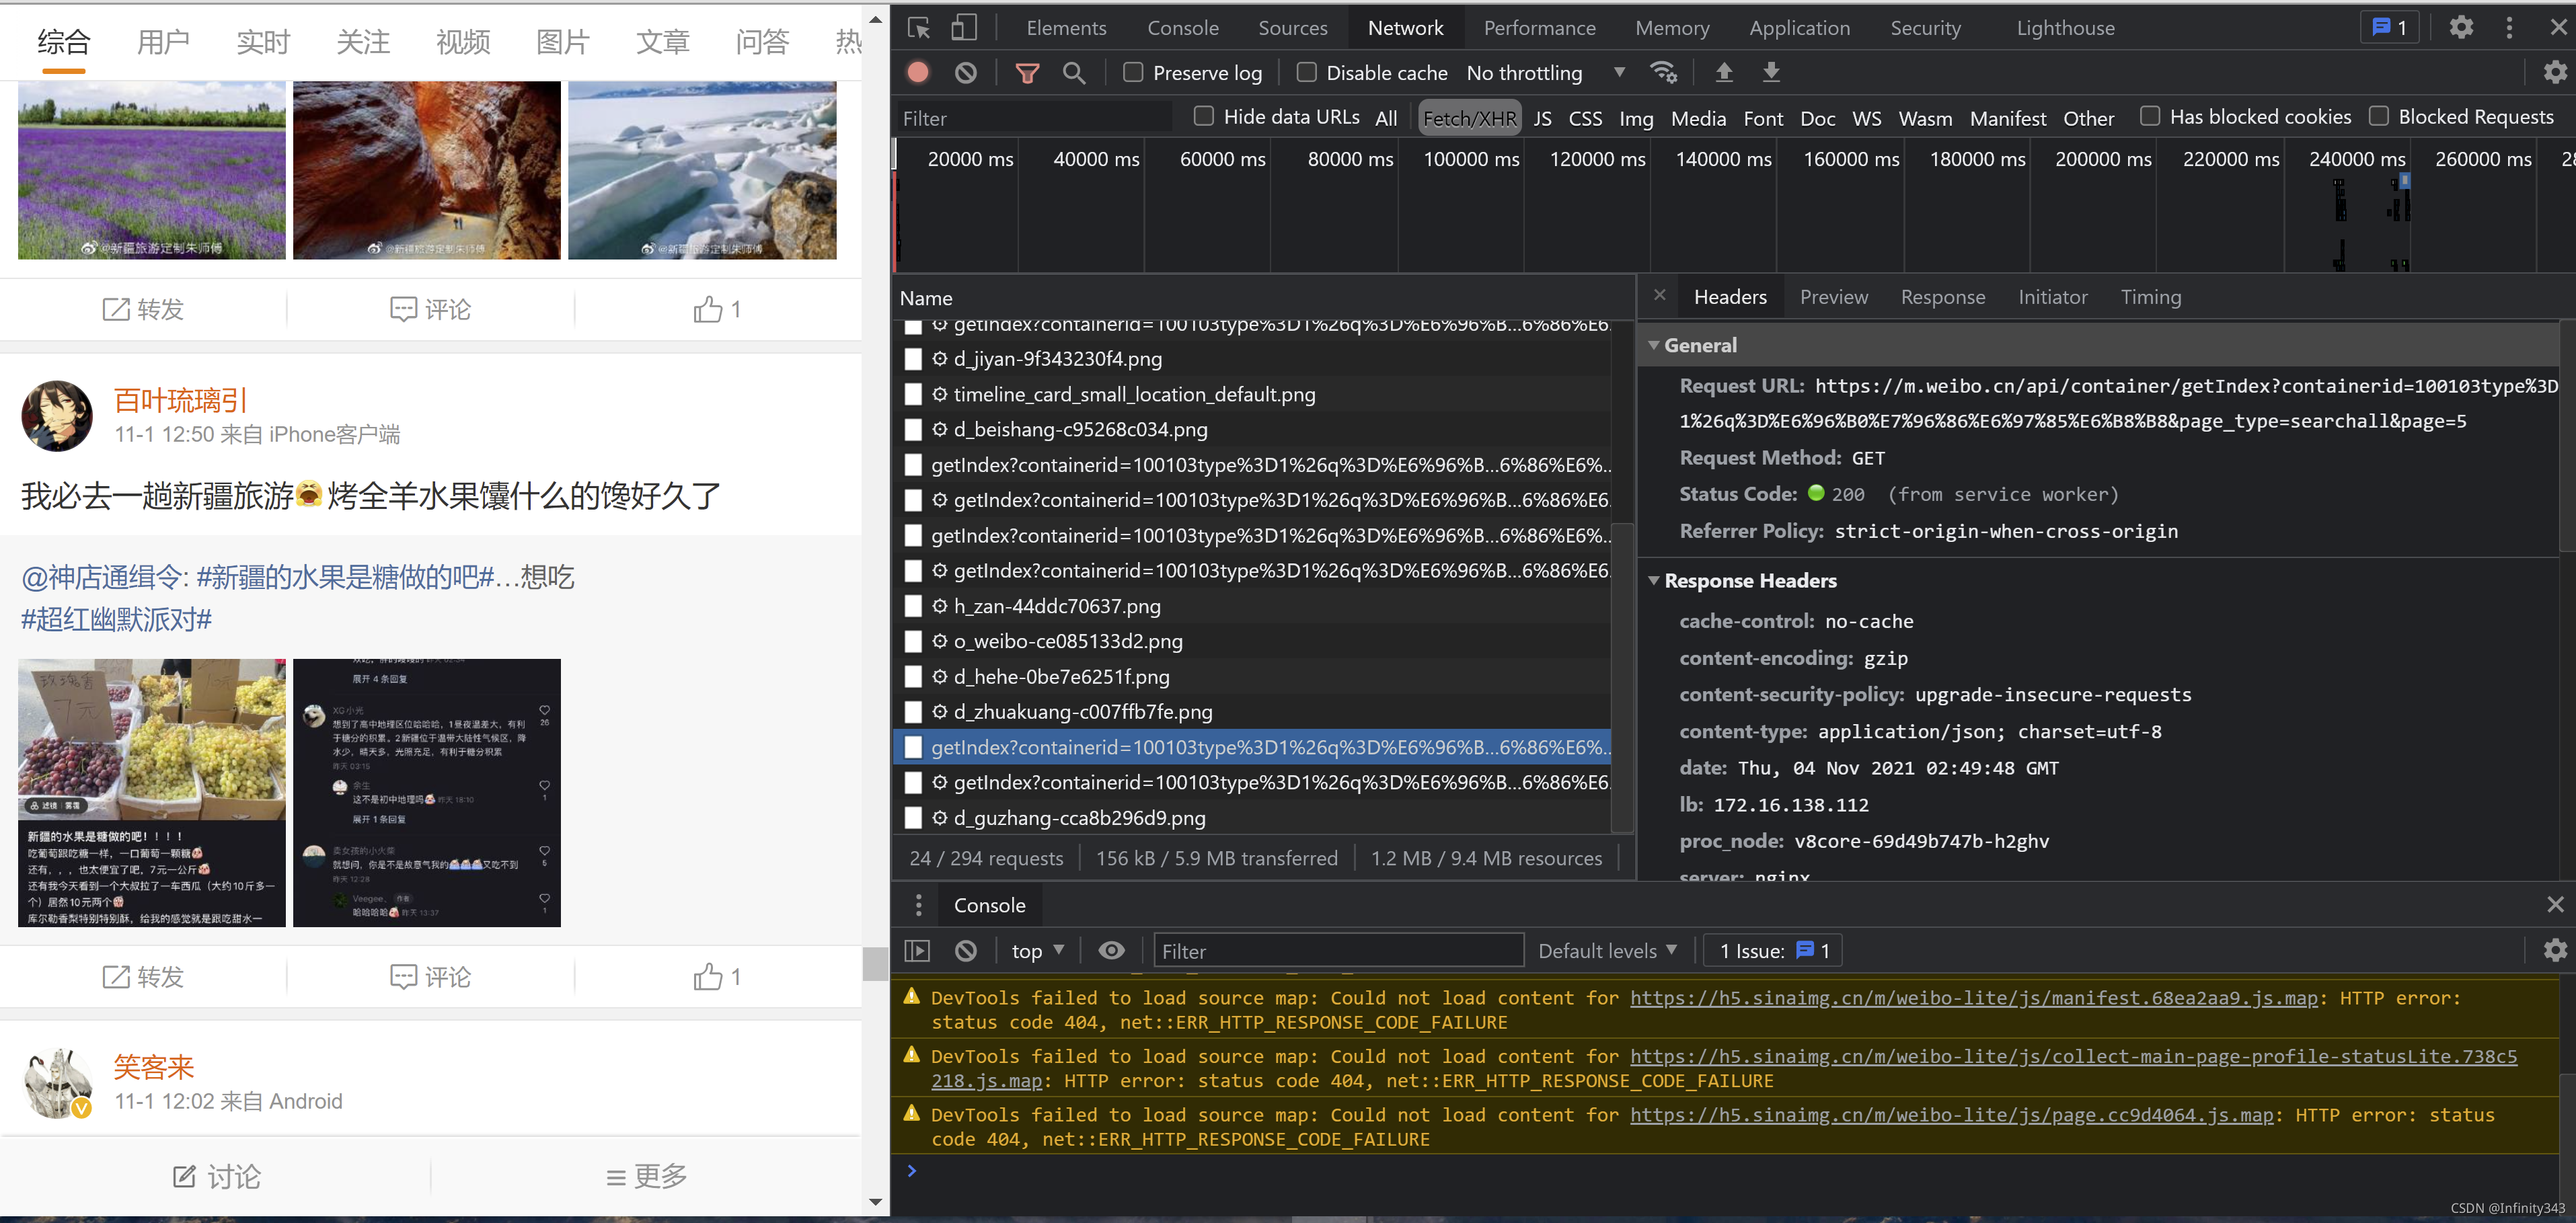Close the request details pane
The height and width of the screenshot is (1223, 2576).
coord(1660,296)
